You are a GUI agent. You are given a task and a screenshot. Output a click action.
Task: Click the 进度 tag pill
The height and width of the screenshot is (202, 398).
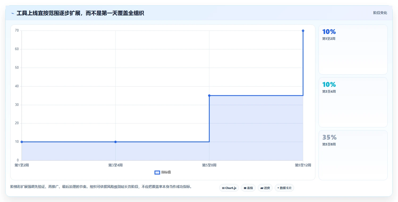(265, 188)
